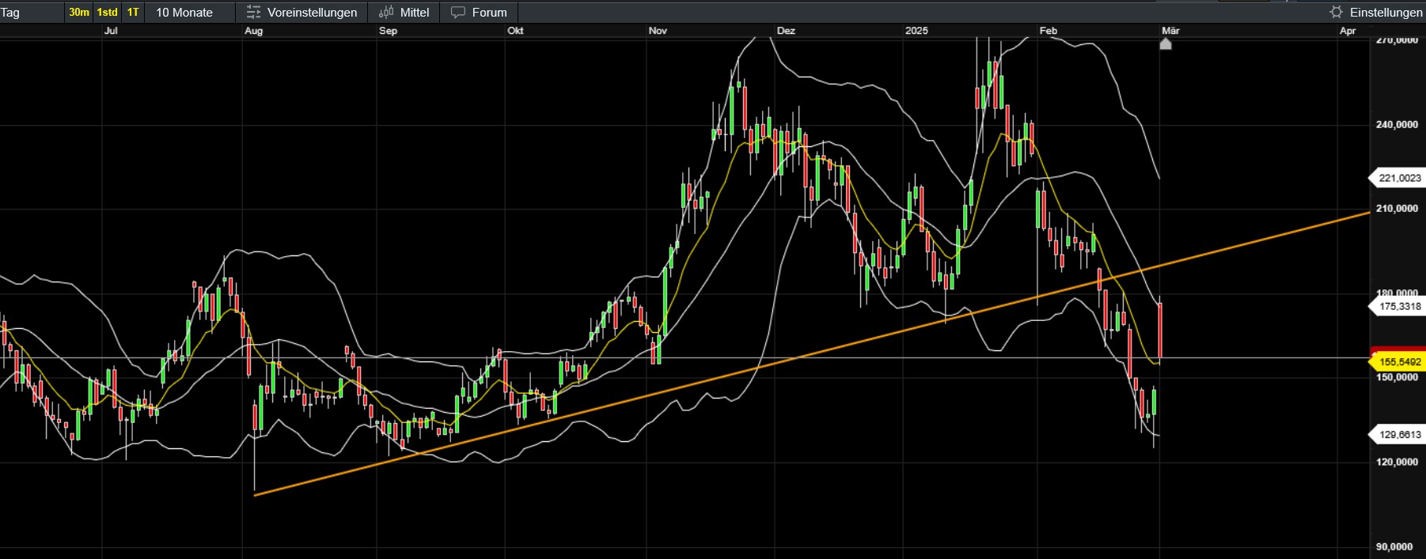Click the Jul label on time axis

pyautogui.click(x=111, y=31)
